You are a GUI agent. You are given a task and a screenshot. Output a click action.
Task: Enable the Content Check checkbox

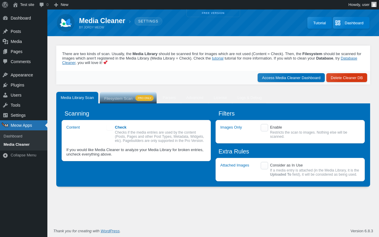tap(110, 128)
